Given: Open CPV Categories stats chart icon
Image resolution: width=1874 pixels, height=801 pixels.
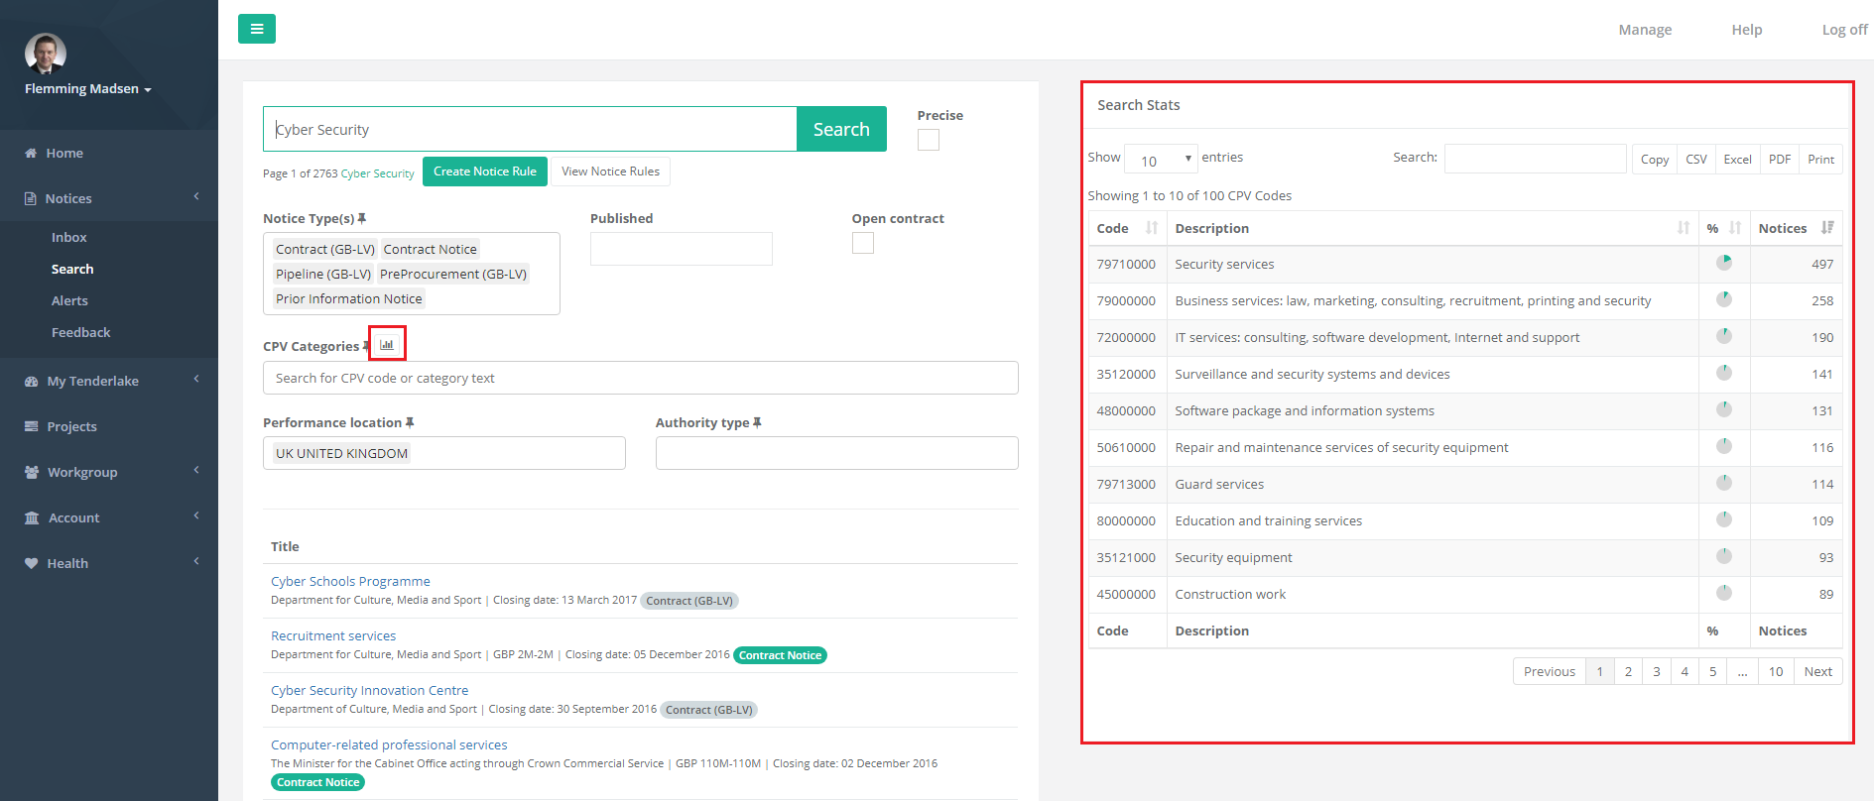Looking at the screenshot, I should 387,344.
